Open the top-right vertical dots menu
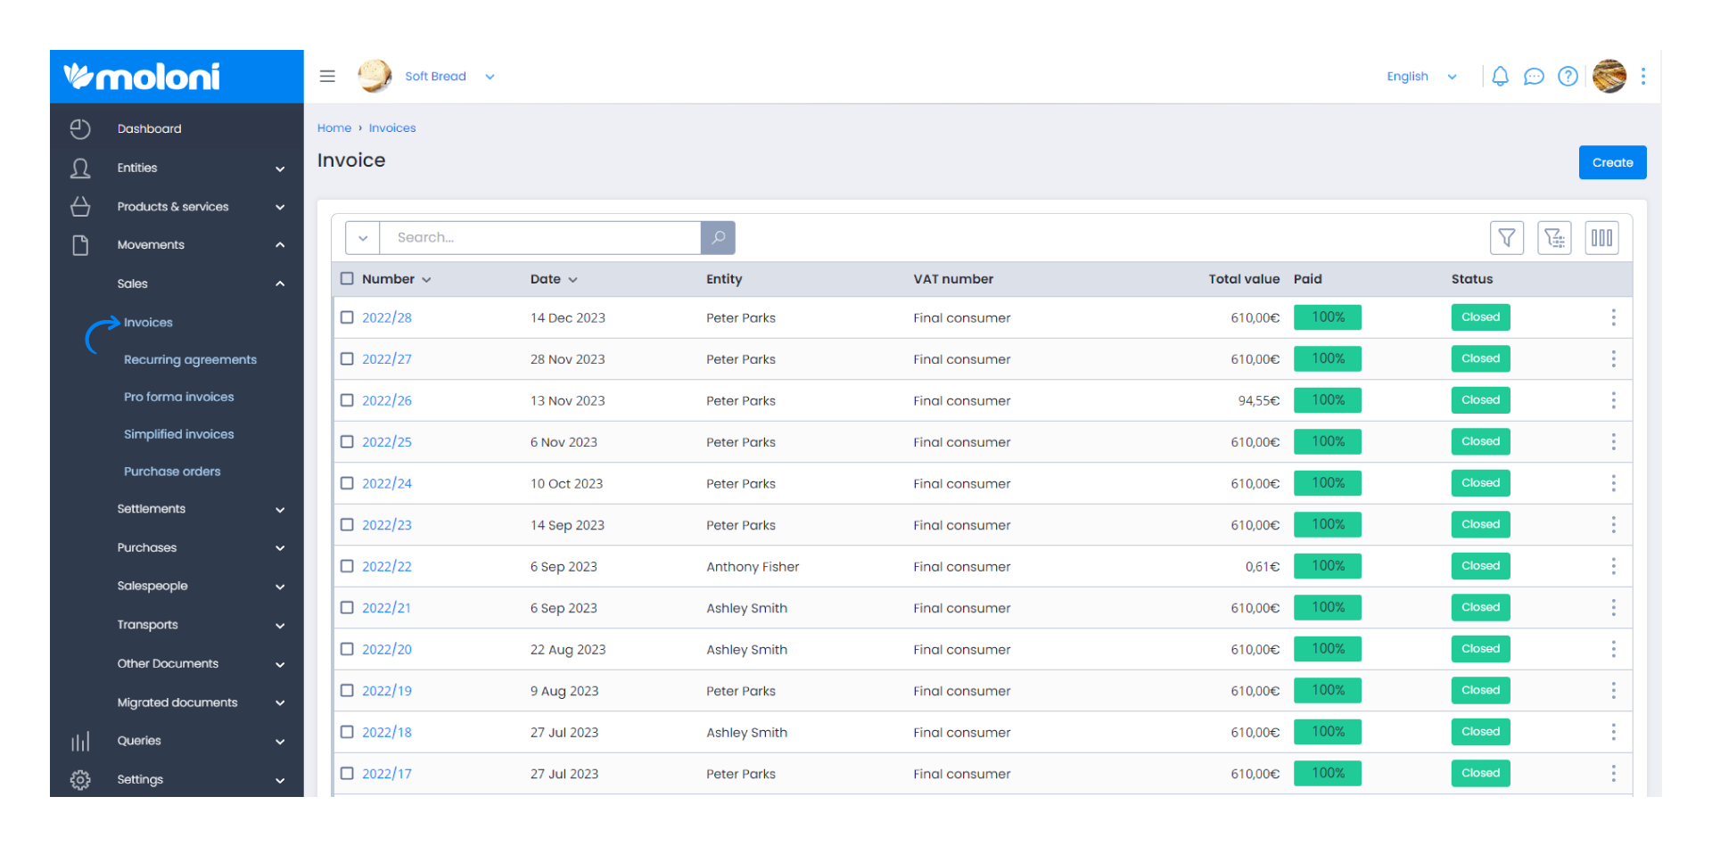The image size is (1712, 846). 1643,77
